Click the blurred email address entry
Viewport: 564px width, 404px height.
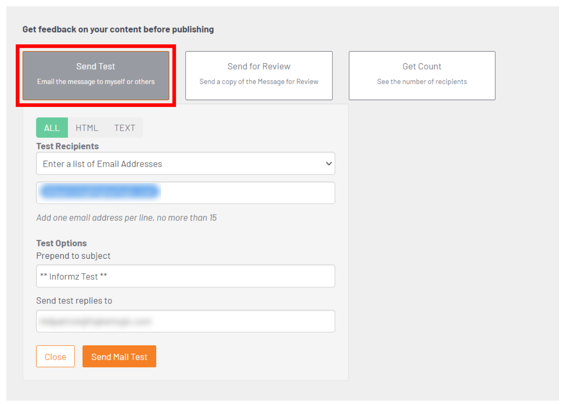point(99,192)
